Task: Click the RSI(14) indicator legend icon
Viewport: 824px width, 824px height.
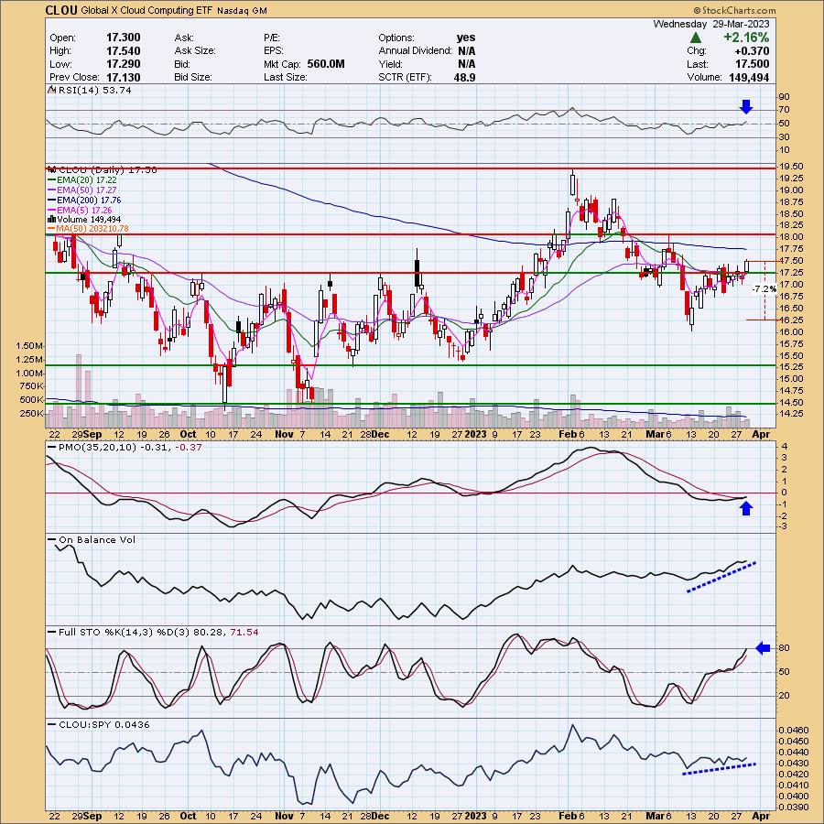Action: pos(52,90)
